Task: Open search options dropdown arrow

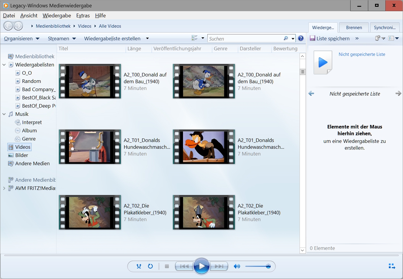Action: (293, 39)
